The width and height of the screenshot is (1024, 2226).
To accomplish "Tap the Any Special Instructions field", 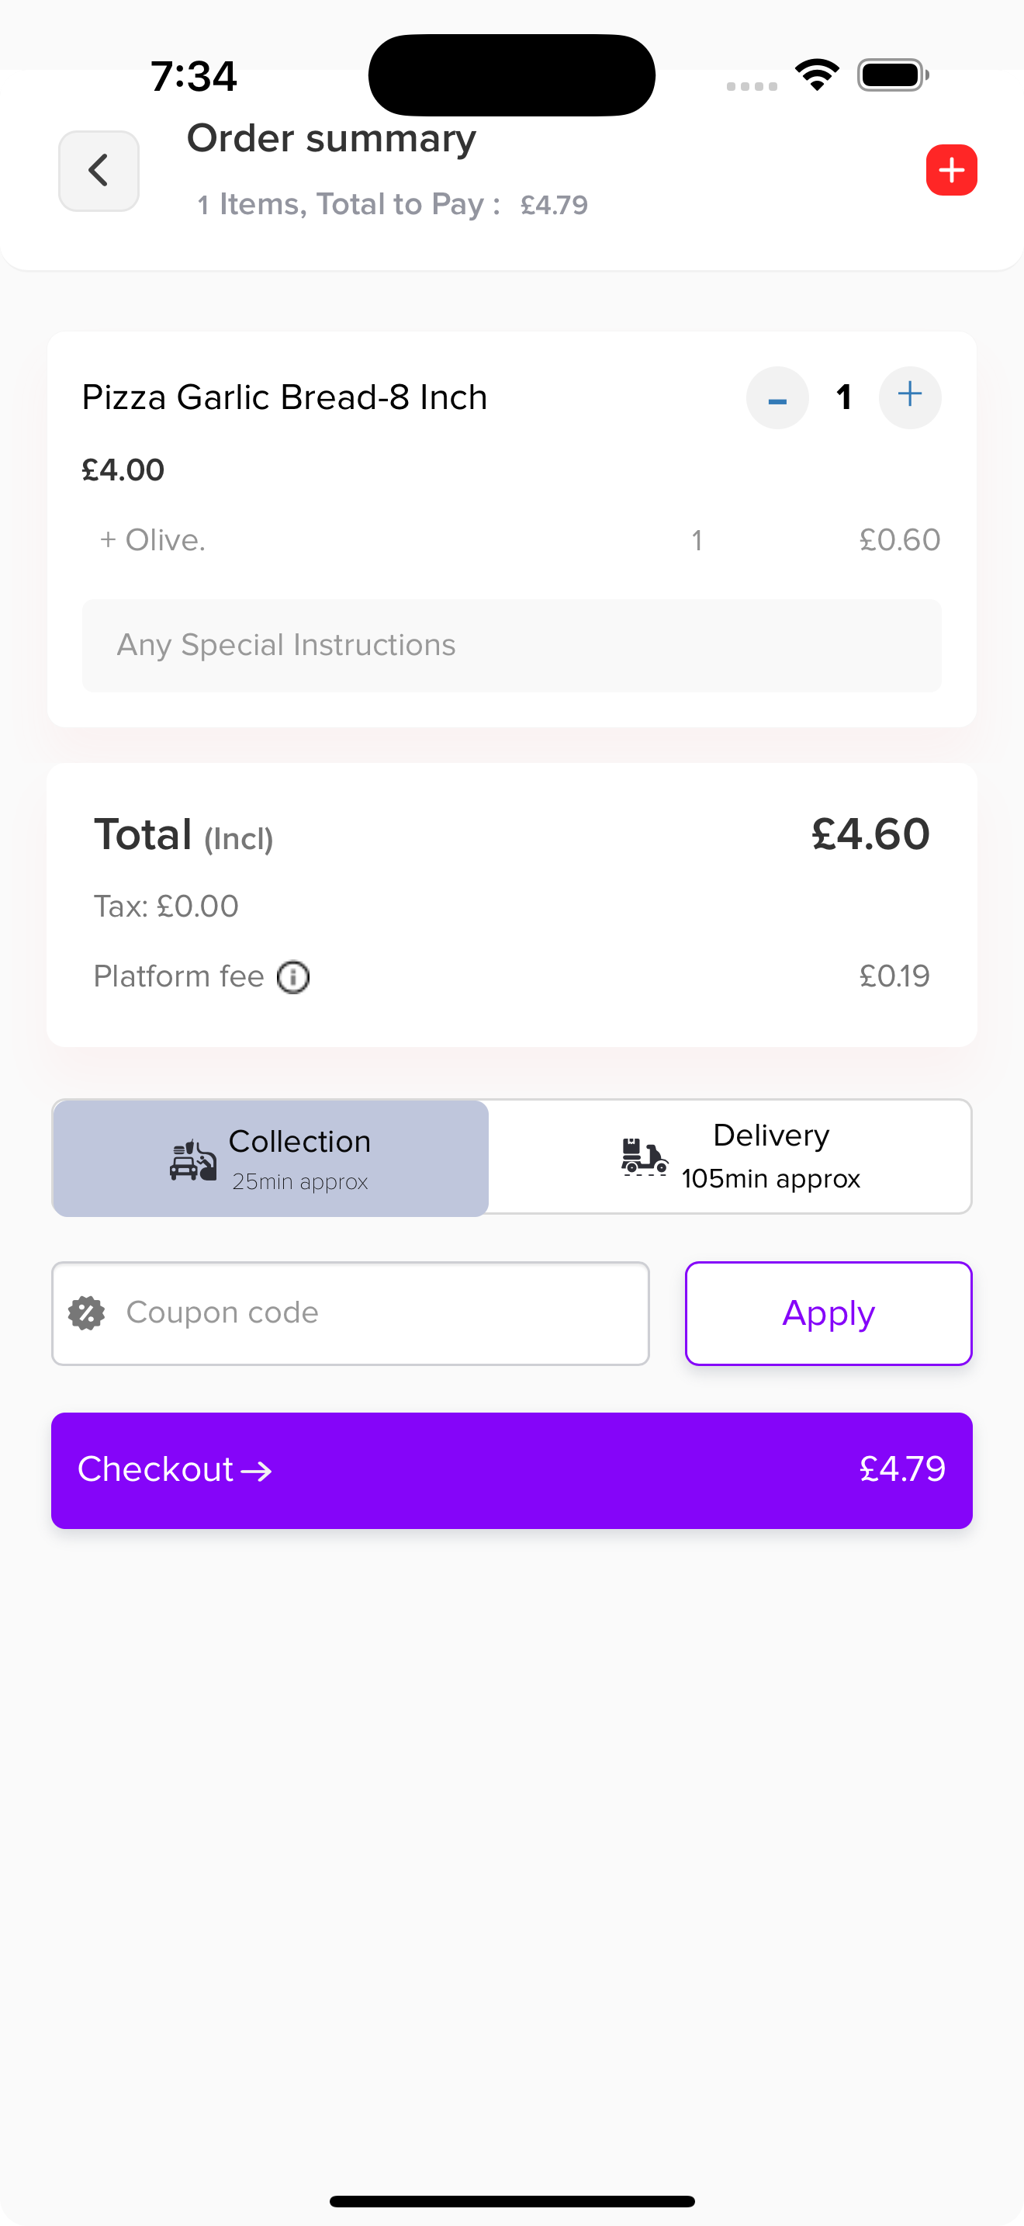I will tap(512, 646).
